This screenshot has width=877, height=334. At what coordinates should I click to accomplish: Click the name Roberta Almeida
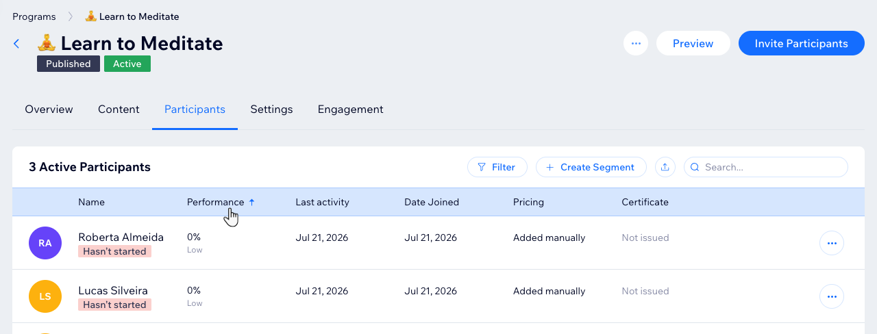click(x=121, y=237)
